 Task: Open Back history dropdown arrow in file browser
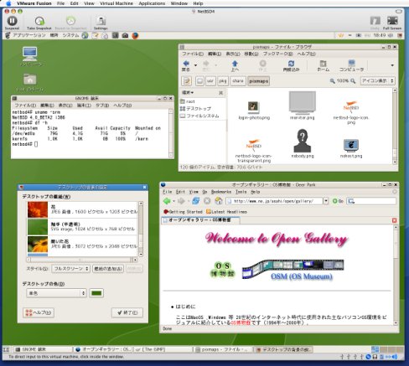click(195, 65)
